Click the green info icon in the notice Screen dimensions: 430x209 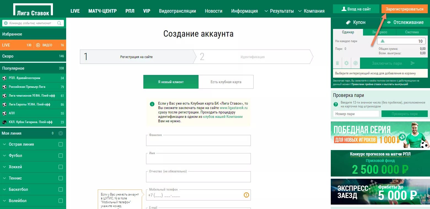coord(152,104)
